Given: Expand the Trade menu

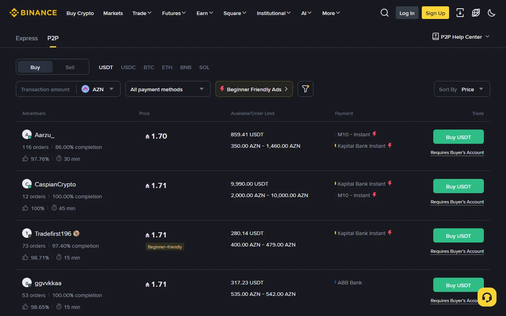Looking at the screenshot, I should (142, 13).
